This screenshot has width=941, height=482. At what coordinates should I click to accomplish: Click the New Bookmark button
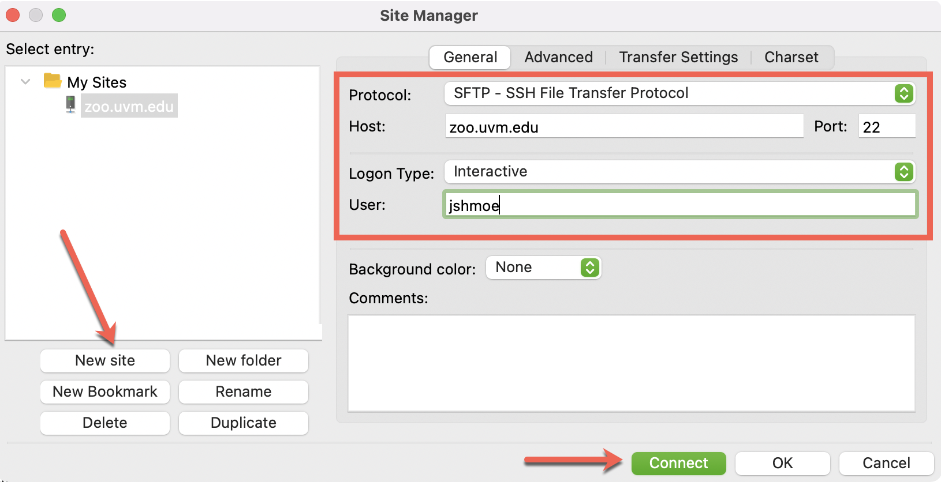[105, 391]
